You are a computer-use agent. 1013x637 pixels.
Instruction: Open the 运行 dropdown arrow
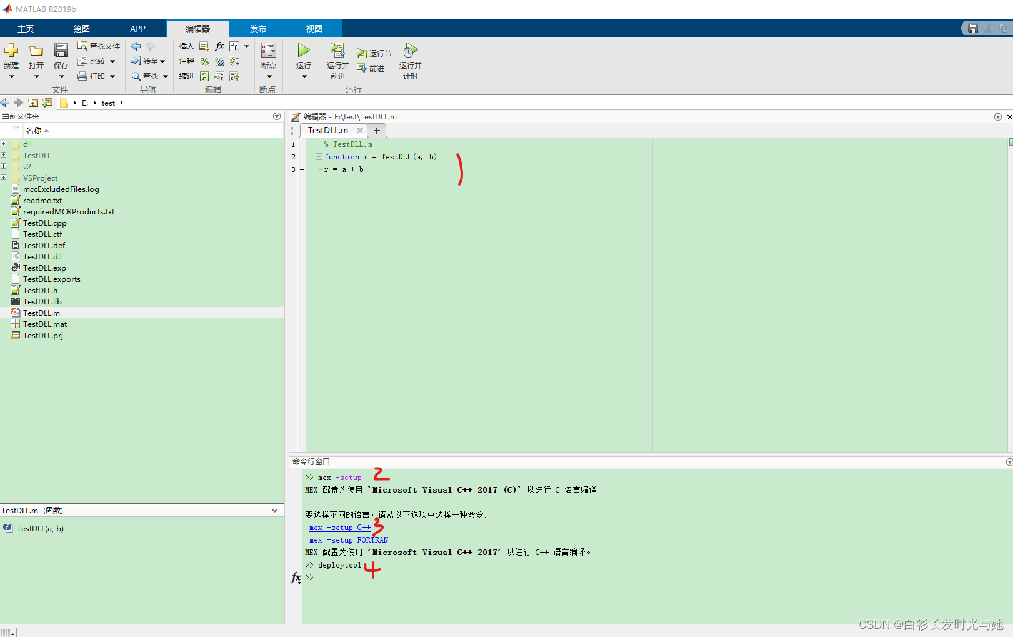(x=304, y=77)
